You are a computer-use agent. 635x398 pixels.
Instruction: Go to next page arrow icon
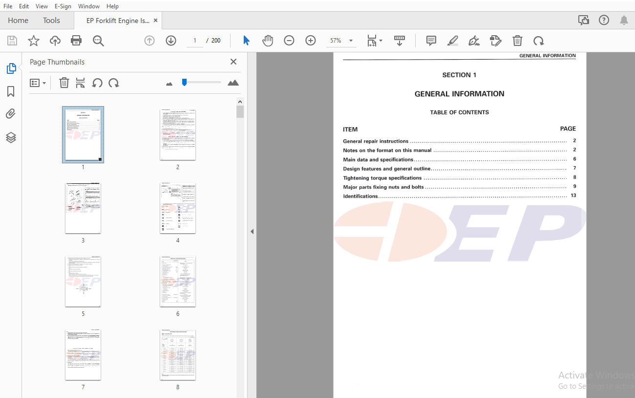pos(171,41)
